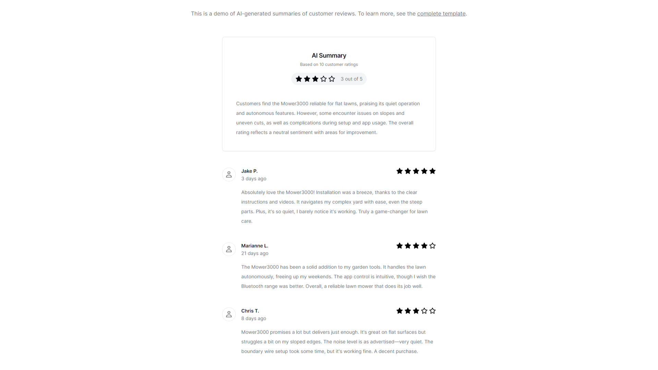Viewport: 658px width, 370px height.
Task: Click Jake P.'s avatar icon
Action: 229,175
